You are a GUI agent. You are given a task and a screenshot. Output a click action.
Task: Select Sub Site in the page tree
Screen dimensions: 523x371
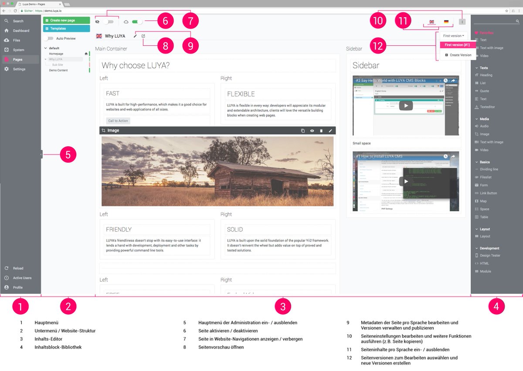(58, 65)
